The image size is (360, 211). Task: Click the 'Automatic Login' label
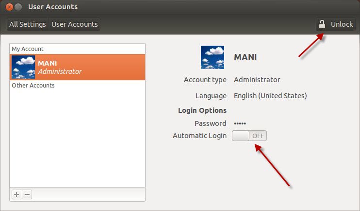click(199, 136)
